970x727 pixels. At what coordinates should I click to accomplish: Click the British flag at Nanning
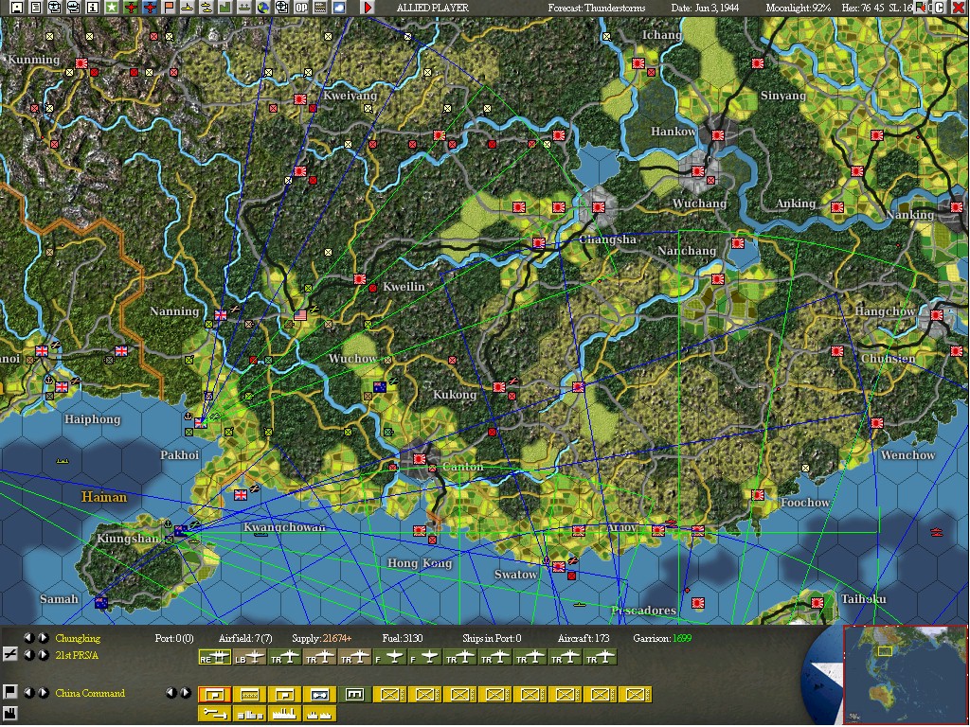(x=220, y=315)
